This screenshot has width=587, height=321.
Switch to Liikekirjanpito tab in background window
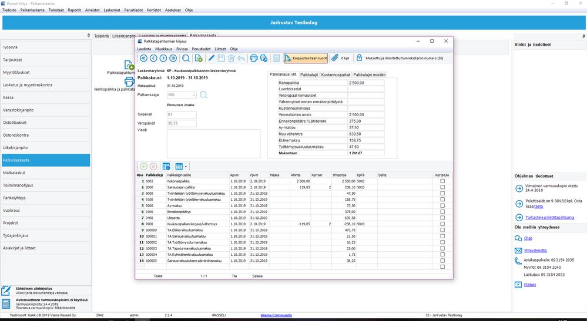click(124, 36)
